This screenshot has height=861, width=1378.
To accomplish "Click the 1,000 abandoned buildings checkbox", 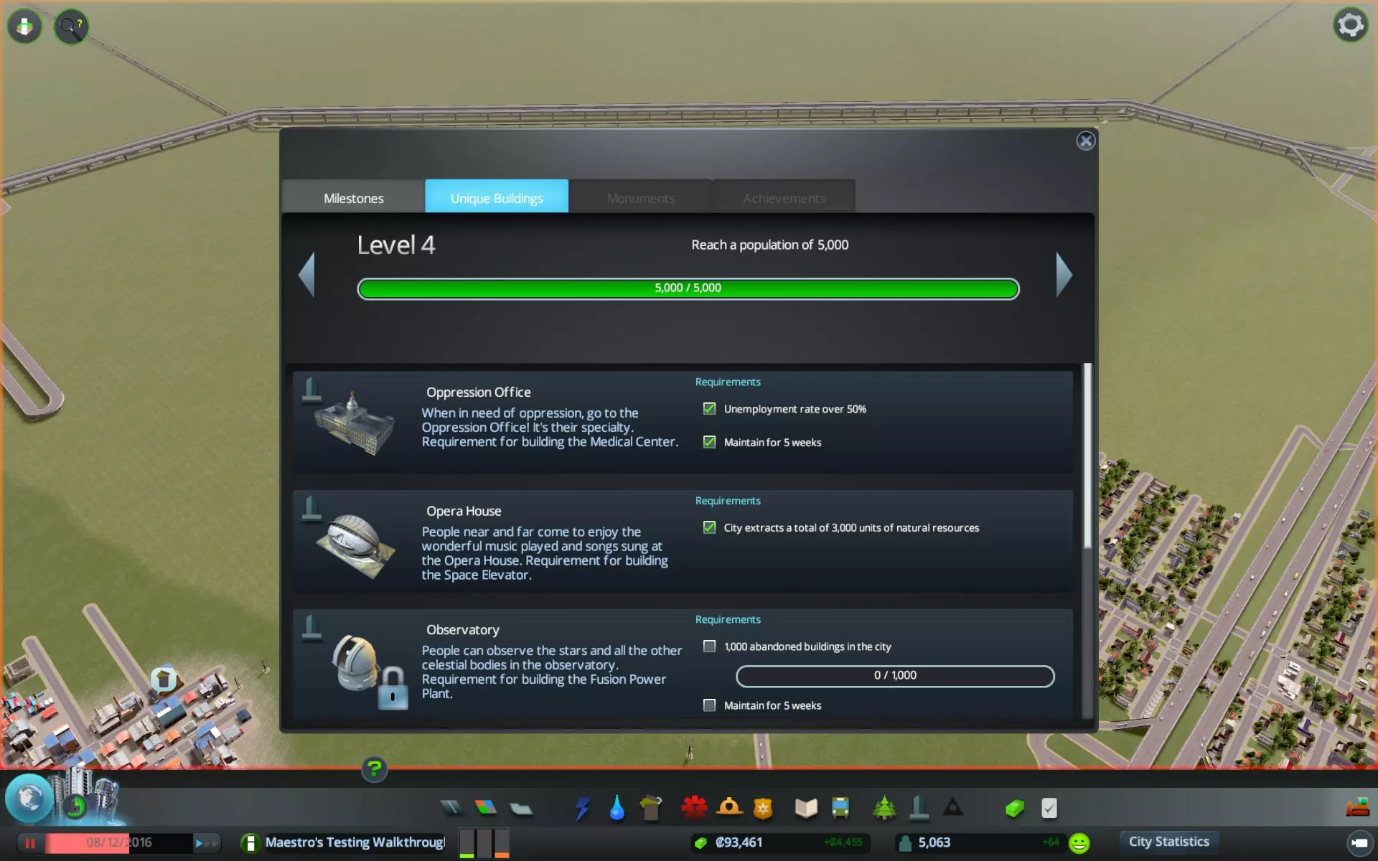I will pyautogui.click(x=709, y=646).
